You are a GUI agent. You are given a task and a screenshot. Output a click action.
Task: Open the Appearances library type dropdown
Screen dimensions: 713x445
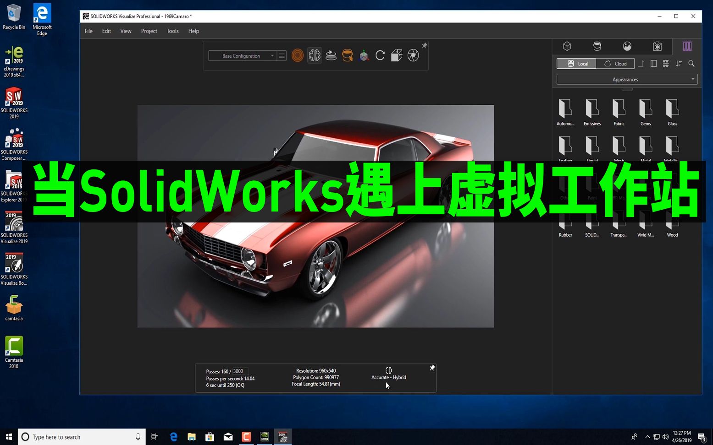(627, 80)
